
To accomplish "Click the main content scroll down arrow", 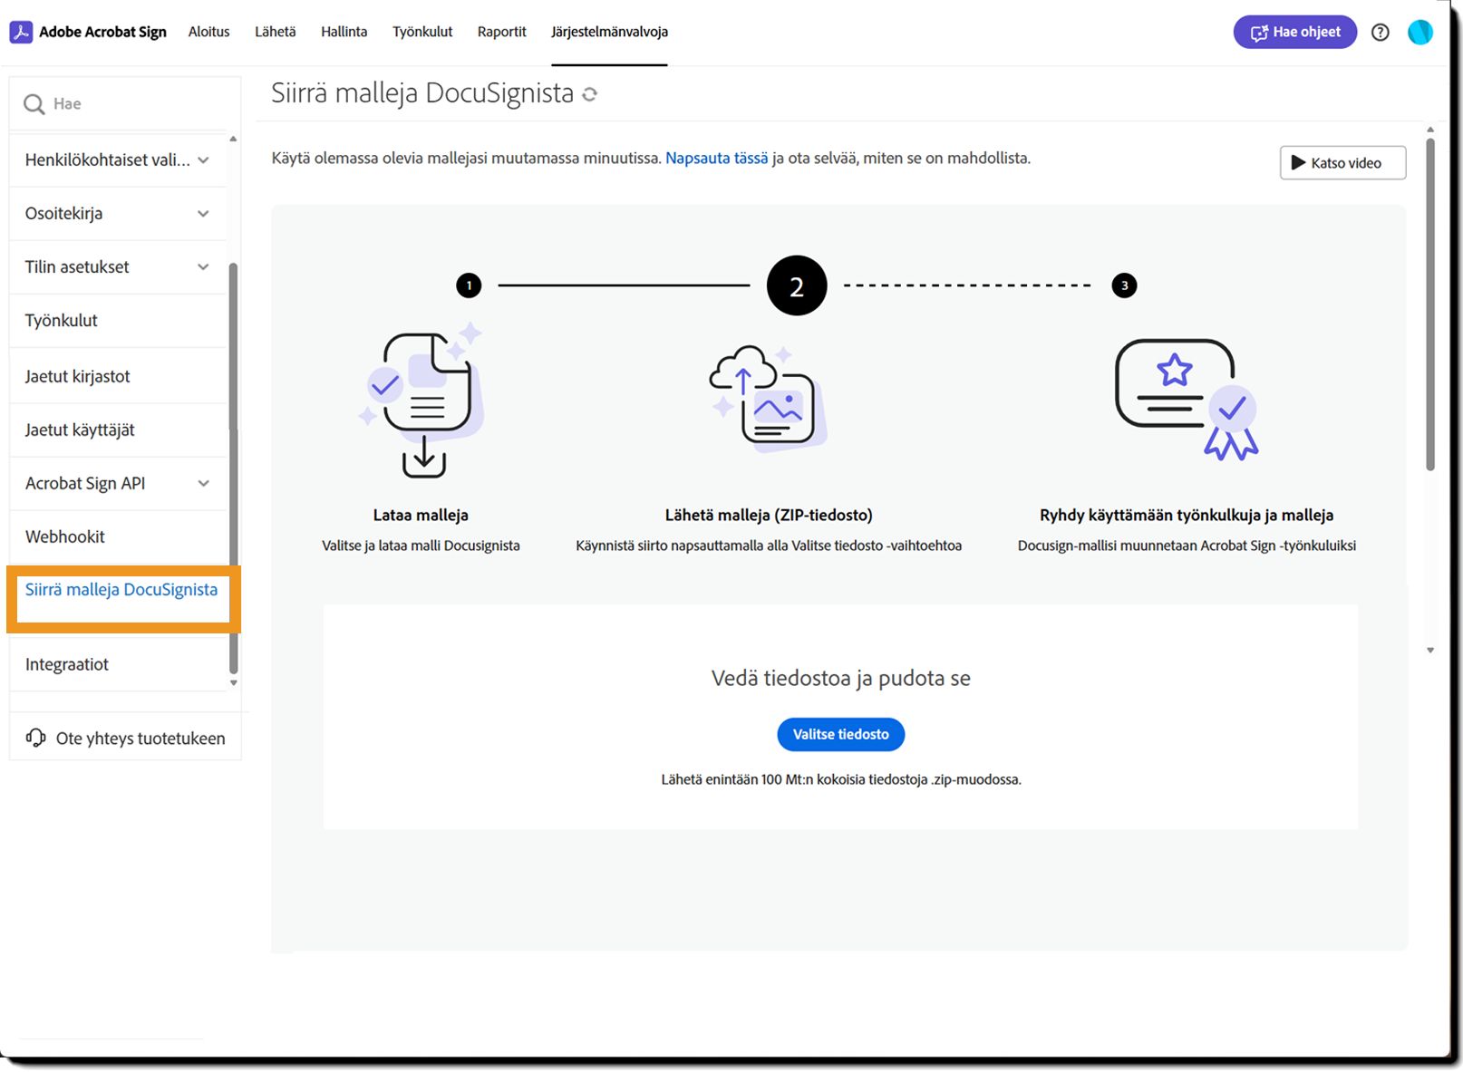I will [1430, 651].
